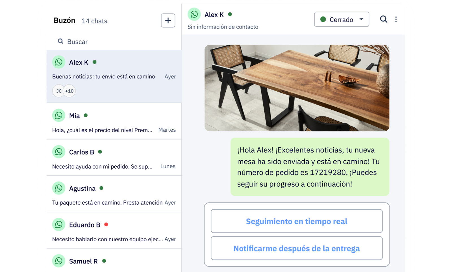Open the Mia conversation
This screenshot has width=452, height=272.
[x=114, y=121]
